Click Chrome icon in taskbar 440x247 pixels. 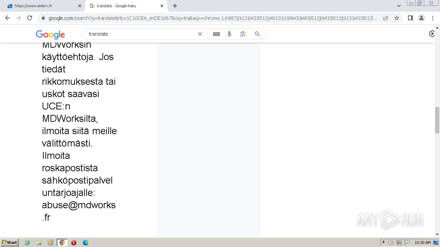click(x=62, y=243)
